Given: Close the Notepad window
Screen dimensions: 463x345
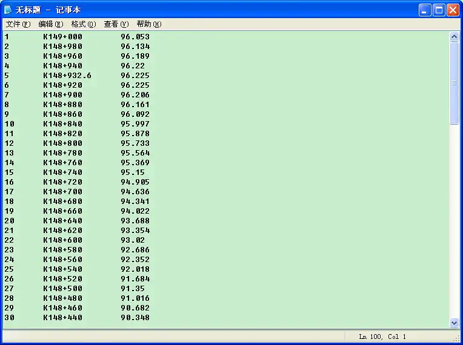Looking at the screenshot, I should (x=453, y=10).
